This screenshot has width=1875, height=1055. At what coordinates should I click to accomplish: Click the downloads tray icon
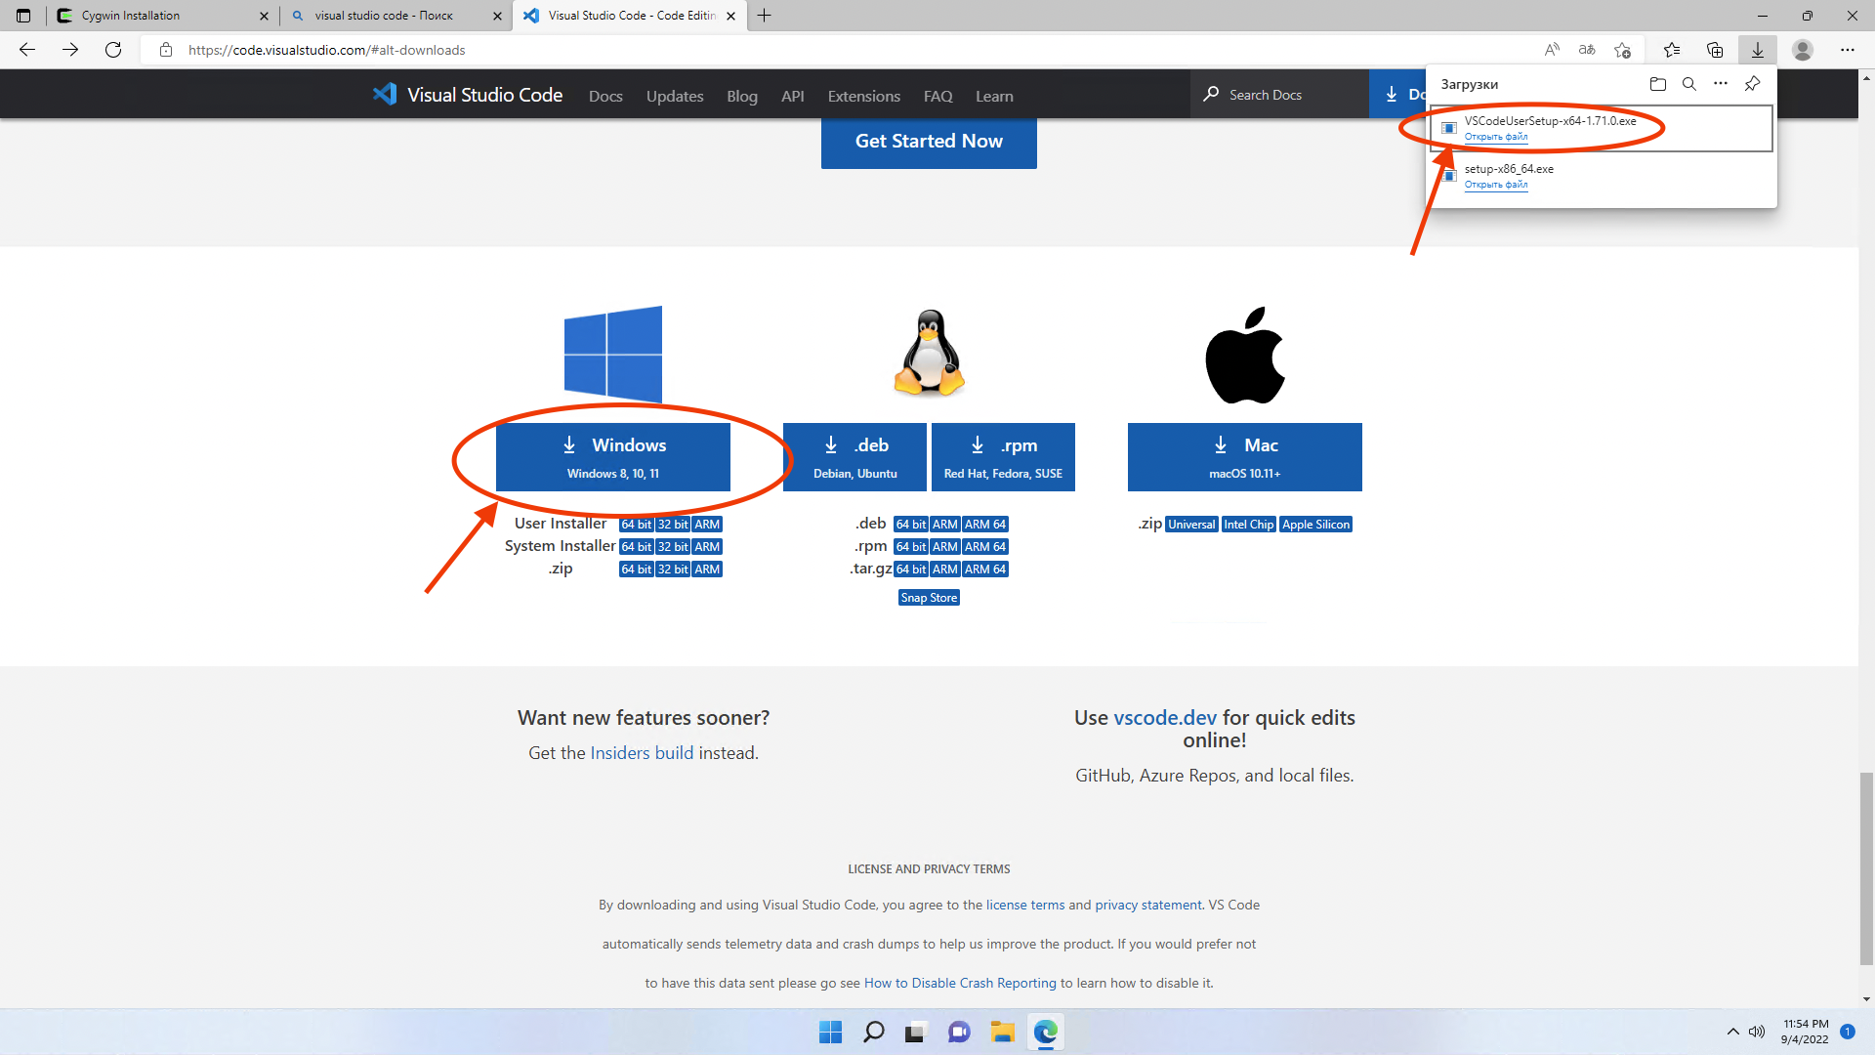point(1757,49)
